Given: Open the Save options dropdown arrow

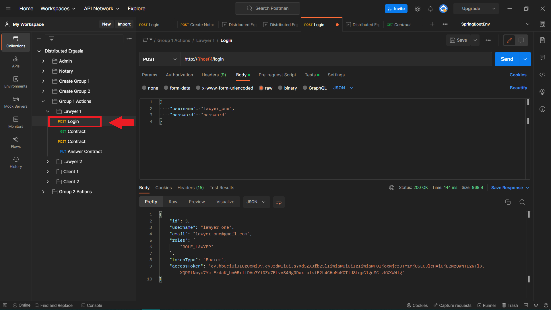Looking at the screenshot, I should (x=475, y=40).
